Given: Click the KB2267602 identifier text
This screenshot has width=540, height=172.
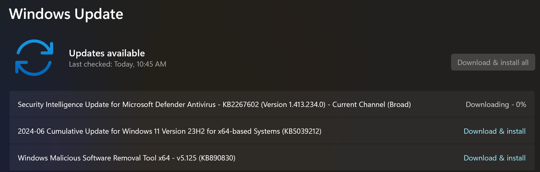Looking at the screenshot, I should (x=241, y=104).
